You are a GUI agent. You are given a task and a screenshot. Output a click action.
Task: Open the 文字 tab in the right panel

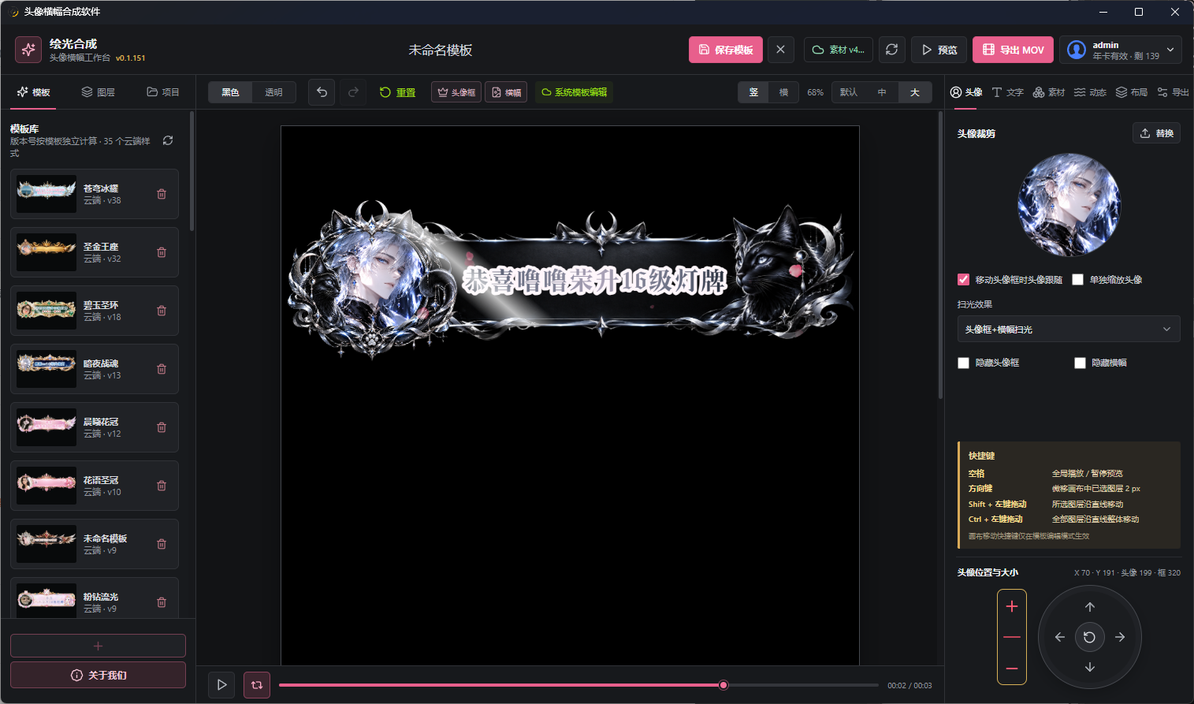click(1007, 92)
